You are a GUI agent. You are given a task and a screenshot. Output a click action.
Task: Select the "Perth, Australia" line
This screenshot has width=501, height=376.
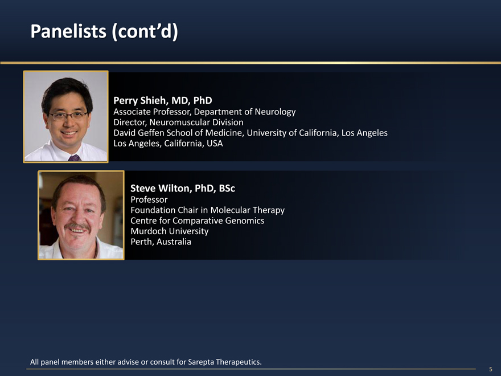point(161,242)
